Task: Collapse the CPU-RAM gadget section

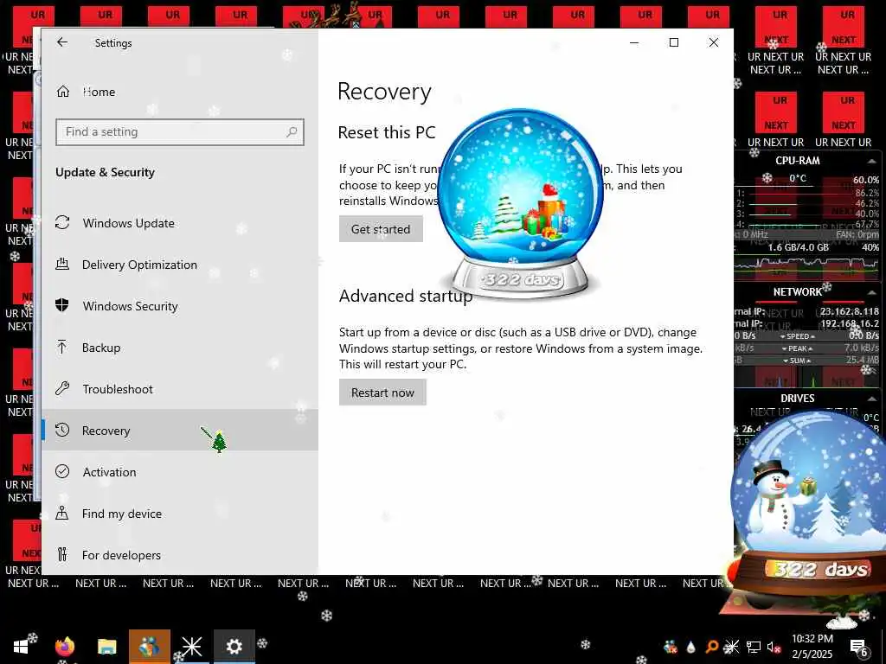Action: (x=872, y=162)
